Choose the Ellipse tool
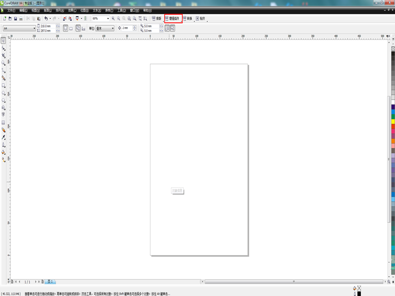 (3, 93)
